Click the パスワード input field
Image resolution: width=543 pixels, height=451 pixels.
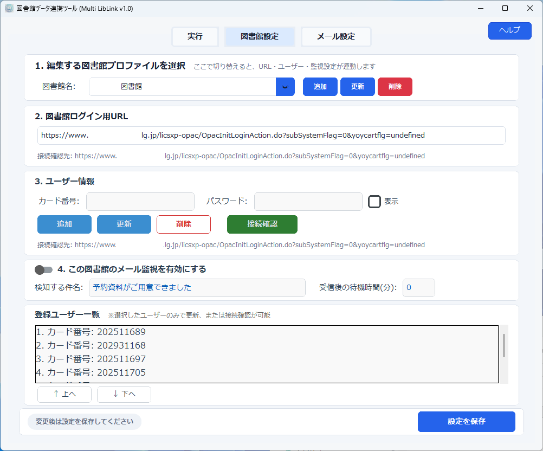pyautogui.click(x=308, y=202)
